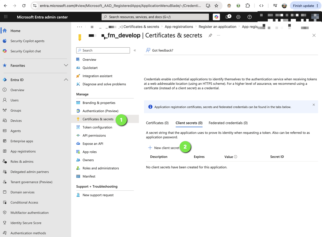Image resolution: width=322 pixels, height=237 pixels.
Task: Click Got feedback? link
Action: [x=160, y=50]
